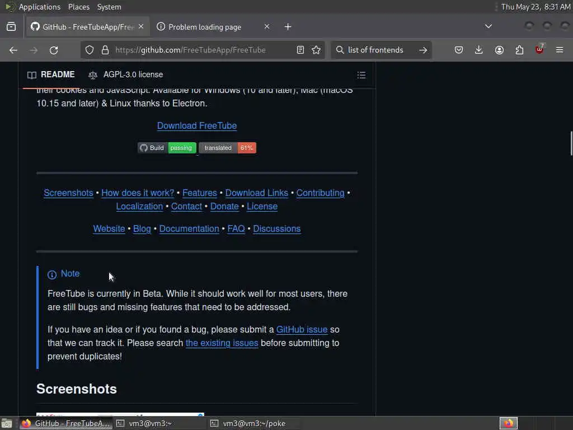Screen dimensions: 573x430
Task: Click the translated 61% badge
Action: (227, 148)
